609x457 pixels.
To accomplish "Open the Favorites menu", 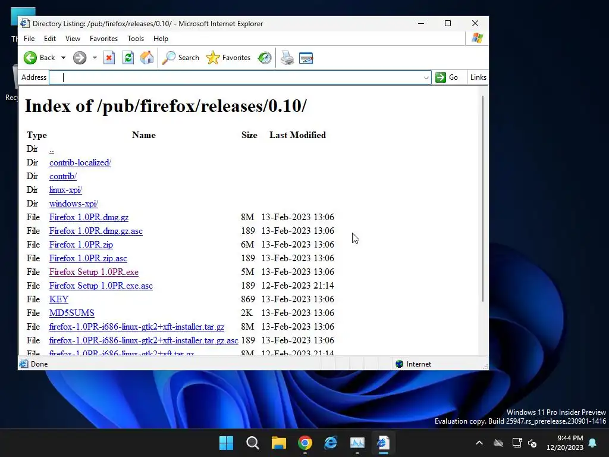I will [x=103, y=39].
